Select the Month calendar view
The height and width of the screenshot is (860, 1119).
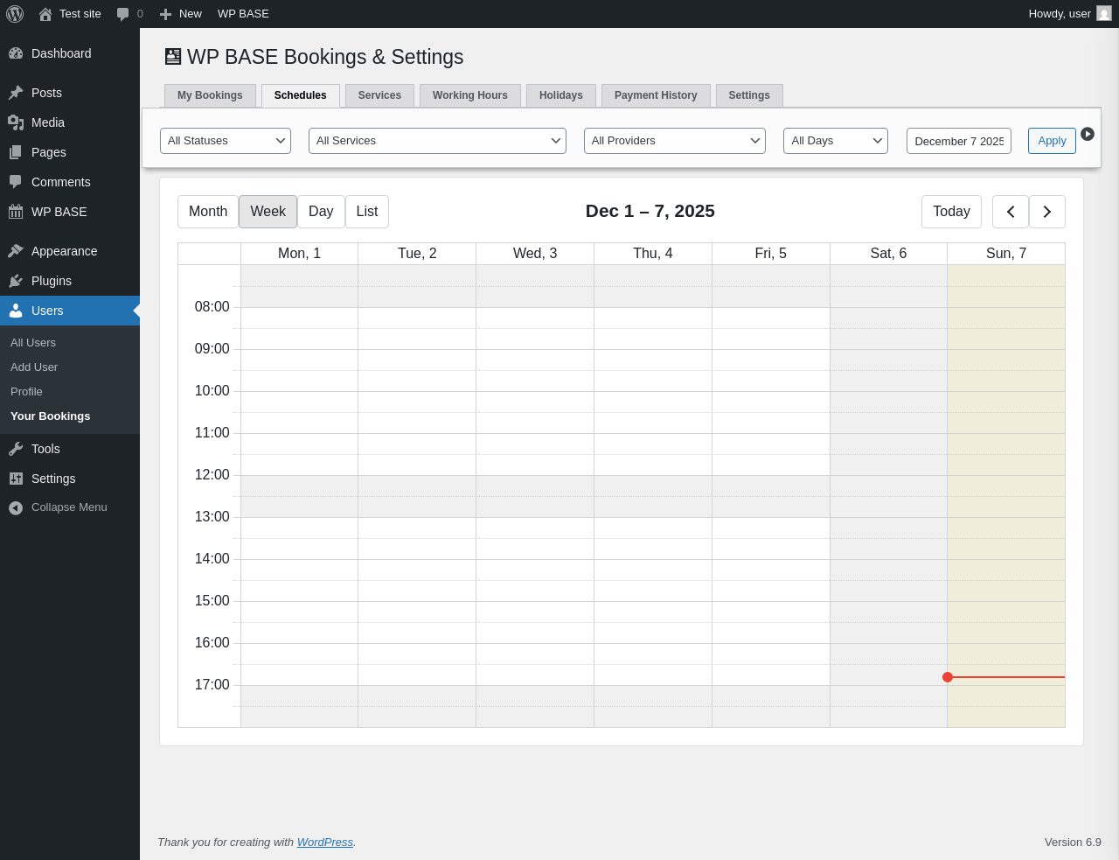point(208,212)
